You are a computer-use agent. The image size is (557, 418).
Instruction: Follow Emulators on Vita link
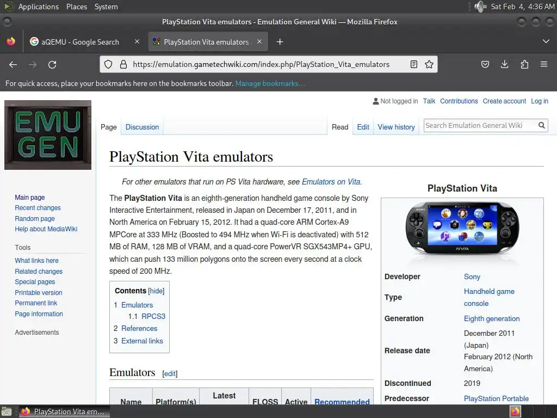tap(331, 182)
